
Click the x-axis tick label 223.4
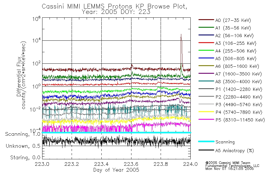point(101,164)
